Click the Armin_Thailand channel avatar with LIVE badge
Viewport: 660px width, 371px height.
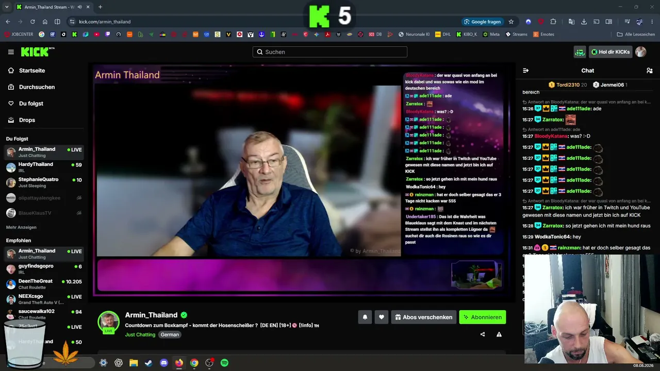click(x=108, y=322)
